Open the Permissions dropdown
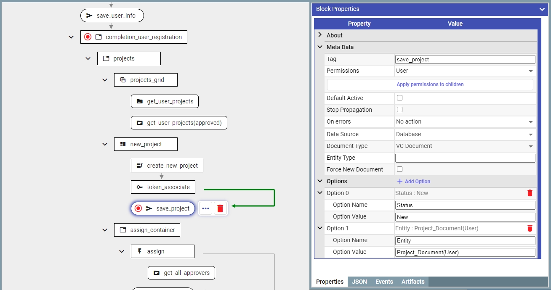 pyautogui.click(x=465, y=71)
